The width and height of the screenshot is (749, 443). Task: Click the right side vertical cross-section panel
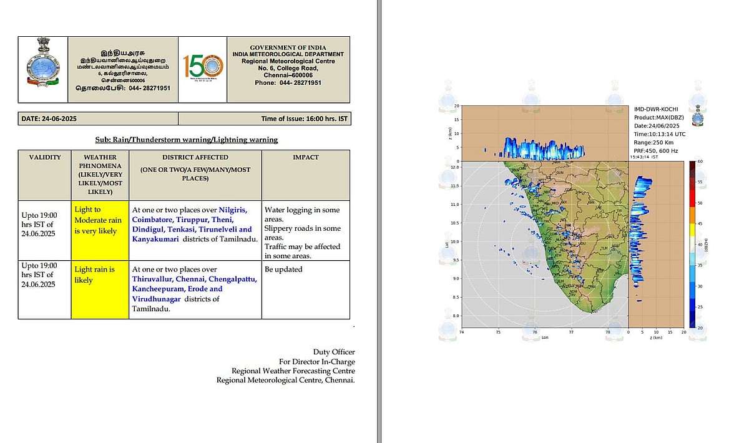[x=655, y=244]
